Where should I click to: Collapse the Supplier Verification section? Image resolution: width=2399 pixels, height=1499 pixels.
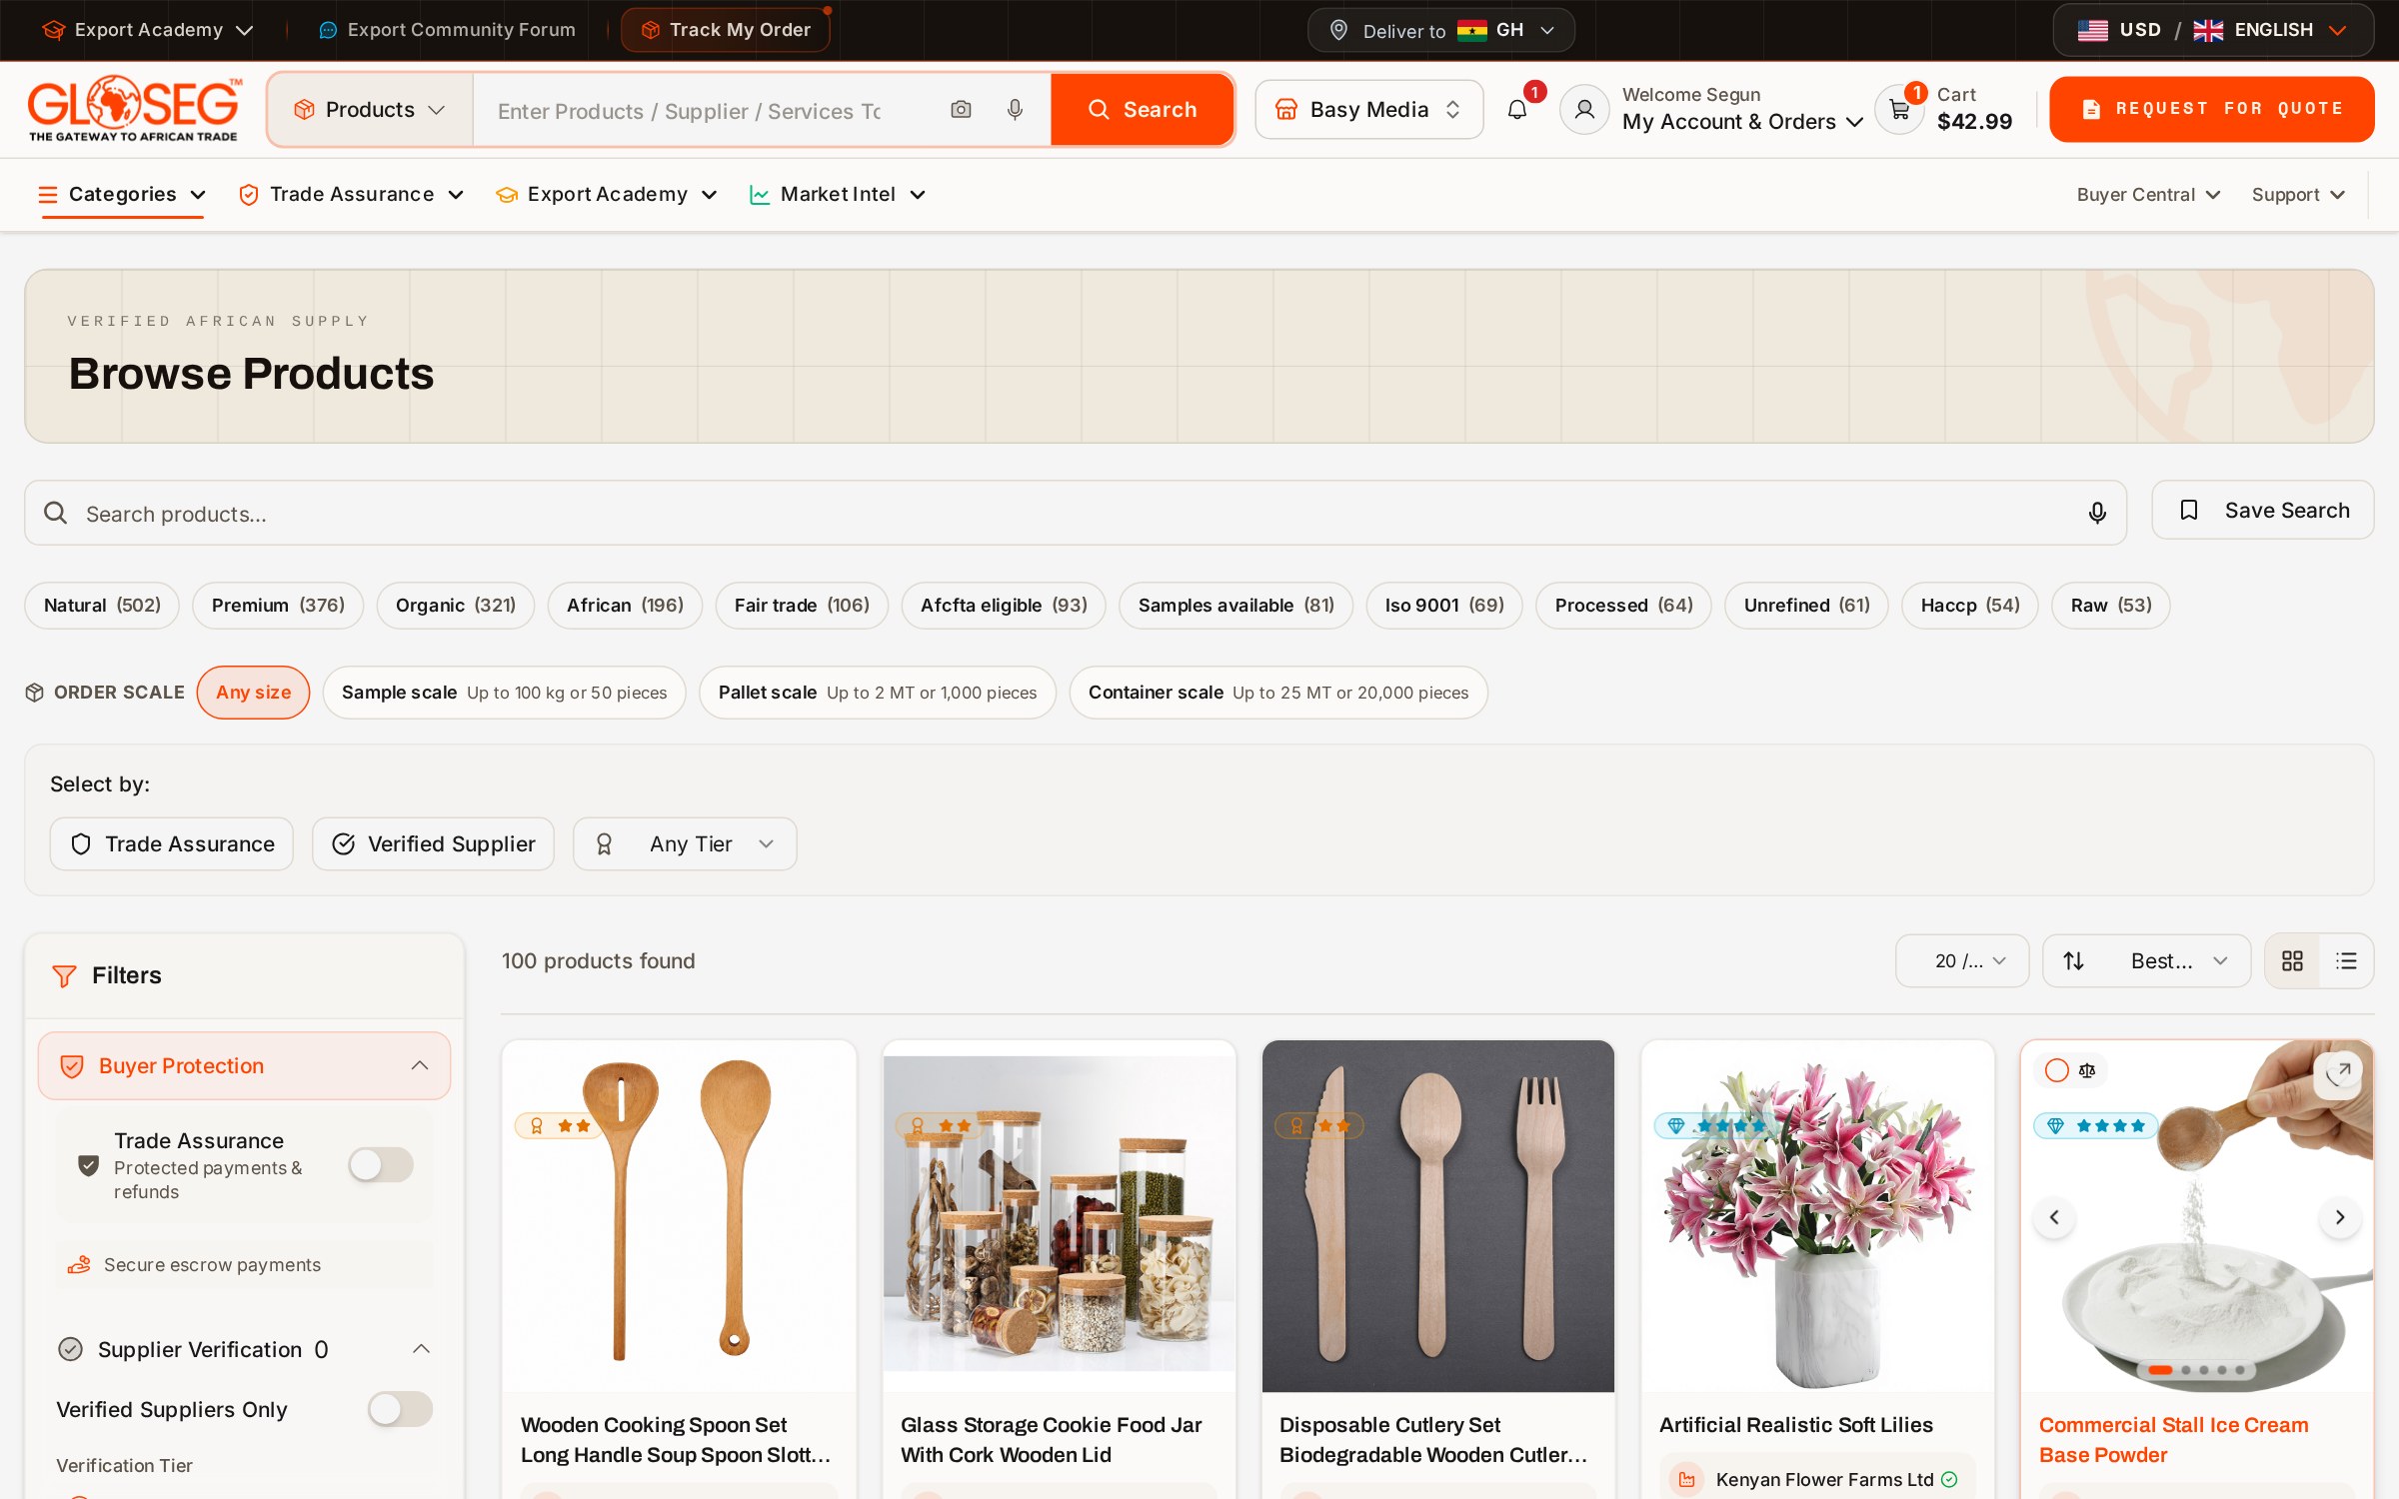coord(244,1349)
